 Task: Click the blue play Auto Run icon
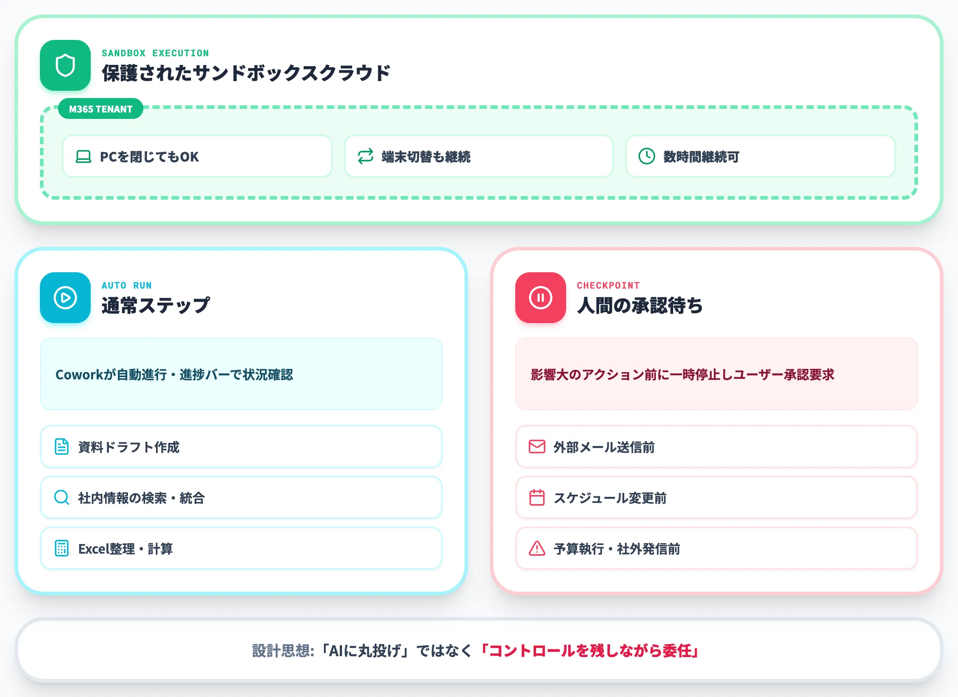[65, 298]
